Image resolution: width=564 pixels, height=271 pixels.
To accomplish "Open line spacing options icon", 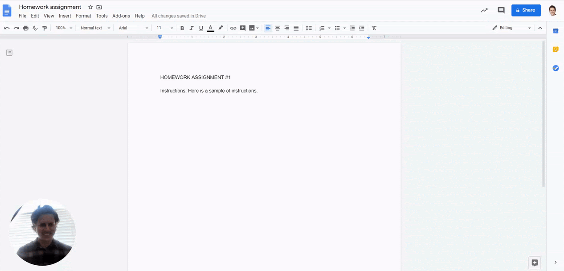I will click(x=309, y=28).
